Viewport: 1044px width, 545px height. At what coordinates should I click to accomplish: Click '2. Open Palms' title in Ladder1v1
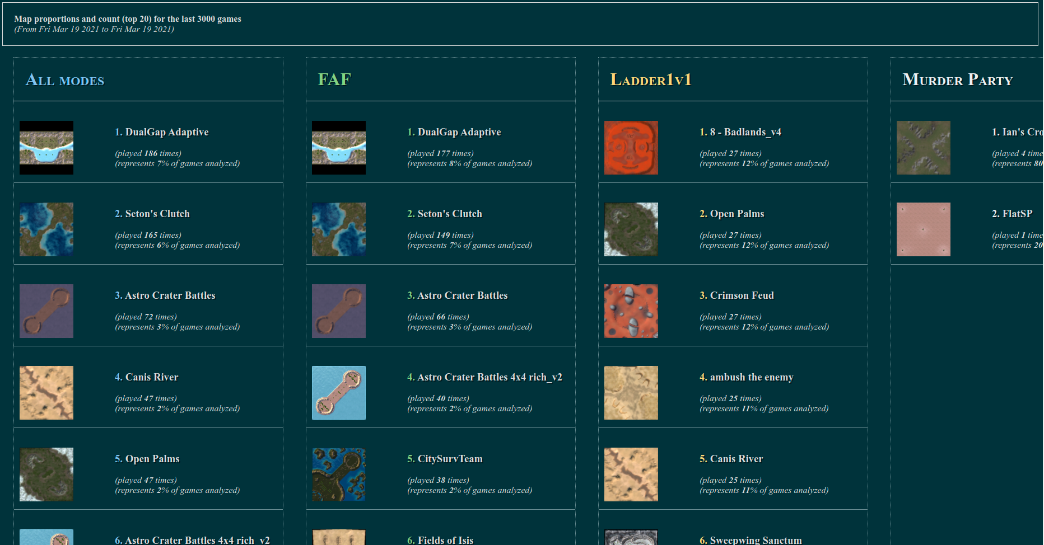[732, 214]
